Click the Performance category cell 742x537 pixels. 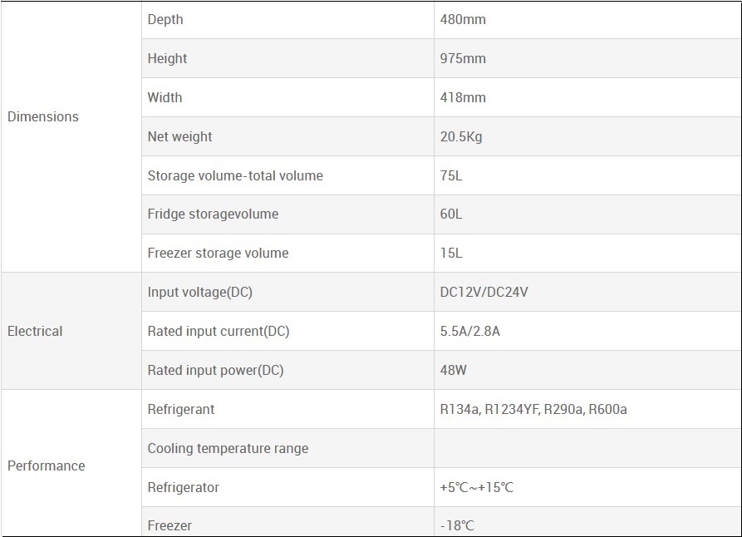[x=47, y=466]
